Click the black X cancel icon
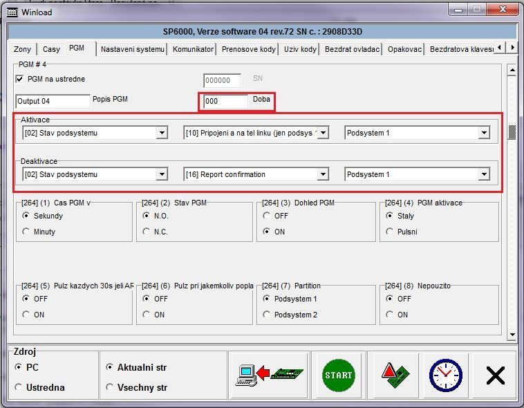524x408 pixels. pos(495,375)
